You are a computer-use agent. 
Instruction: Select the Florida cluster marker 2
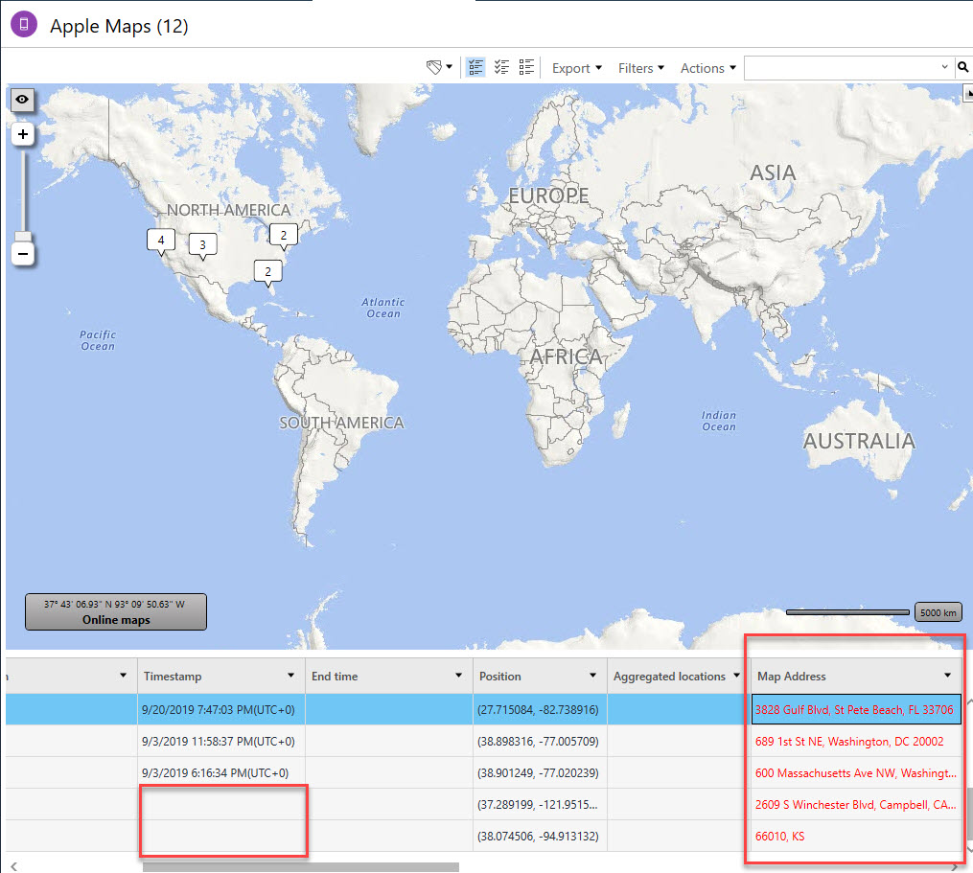coord(268,272)
